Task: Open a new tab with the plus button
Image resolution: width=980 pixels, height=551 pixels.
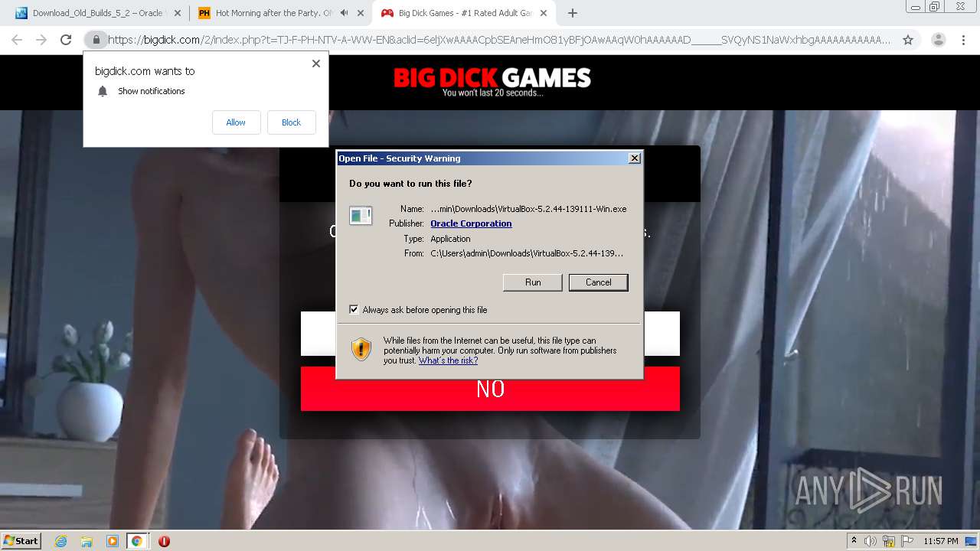Action: (x=572, y=13)
